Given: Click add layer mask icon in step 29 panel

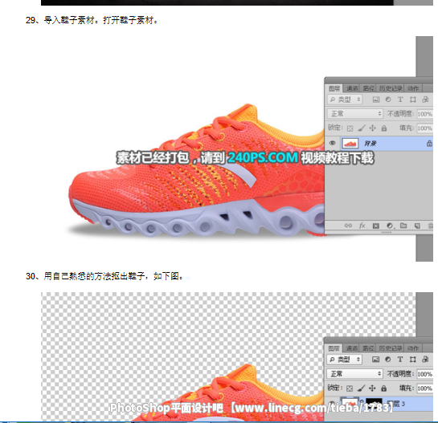Looking at the screenshot, I should click(376, 226).
